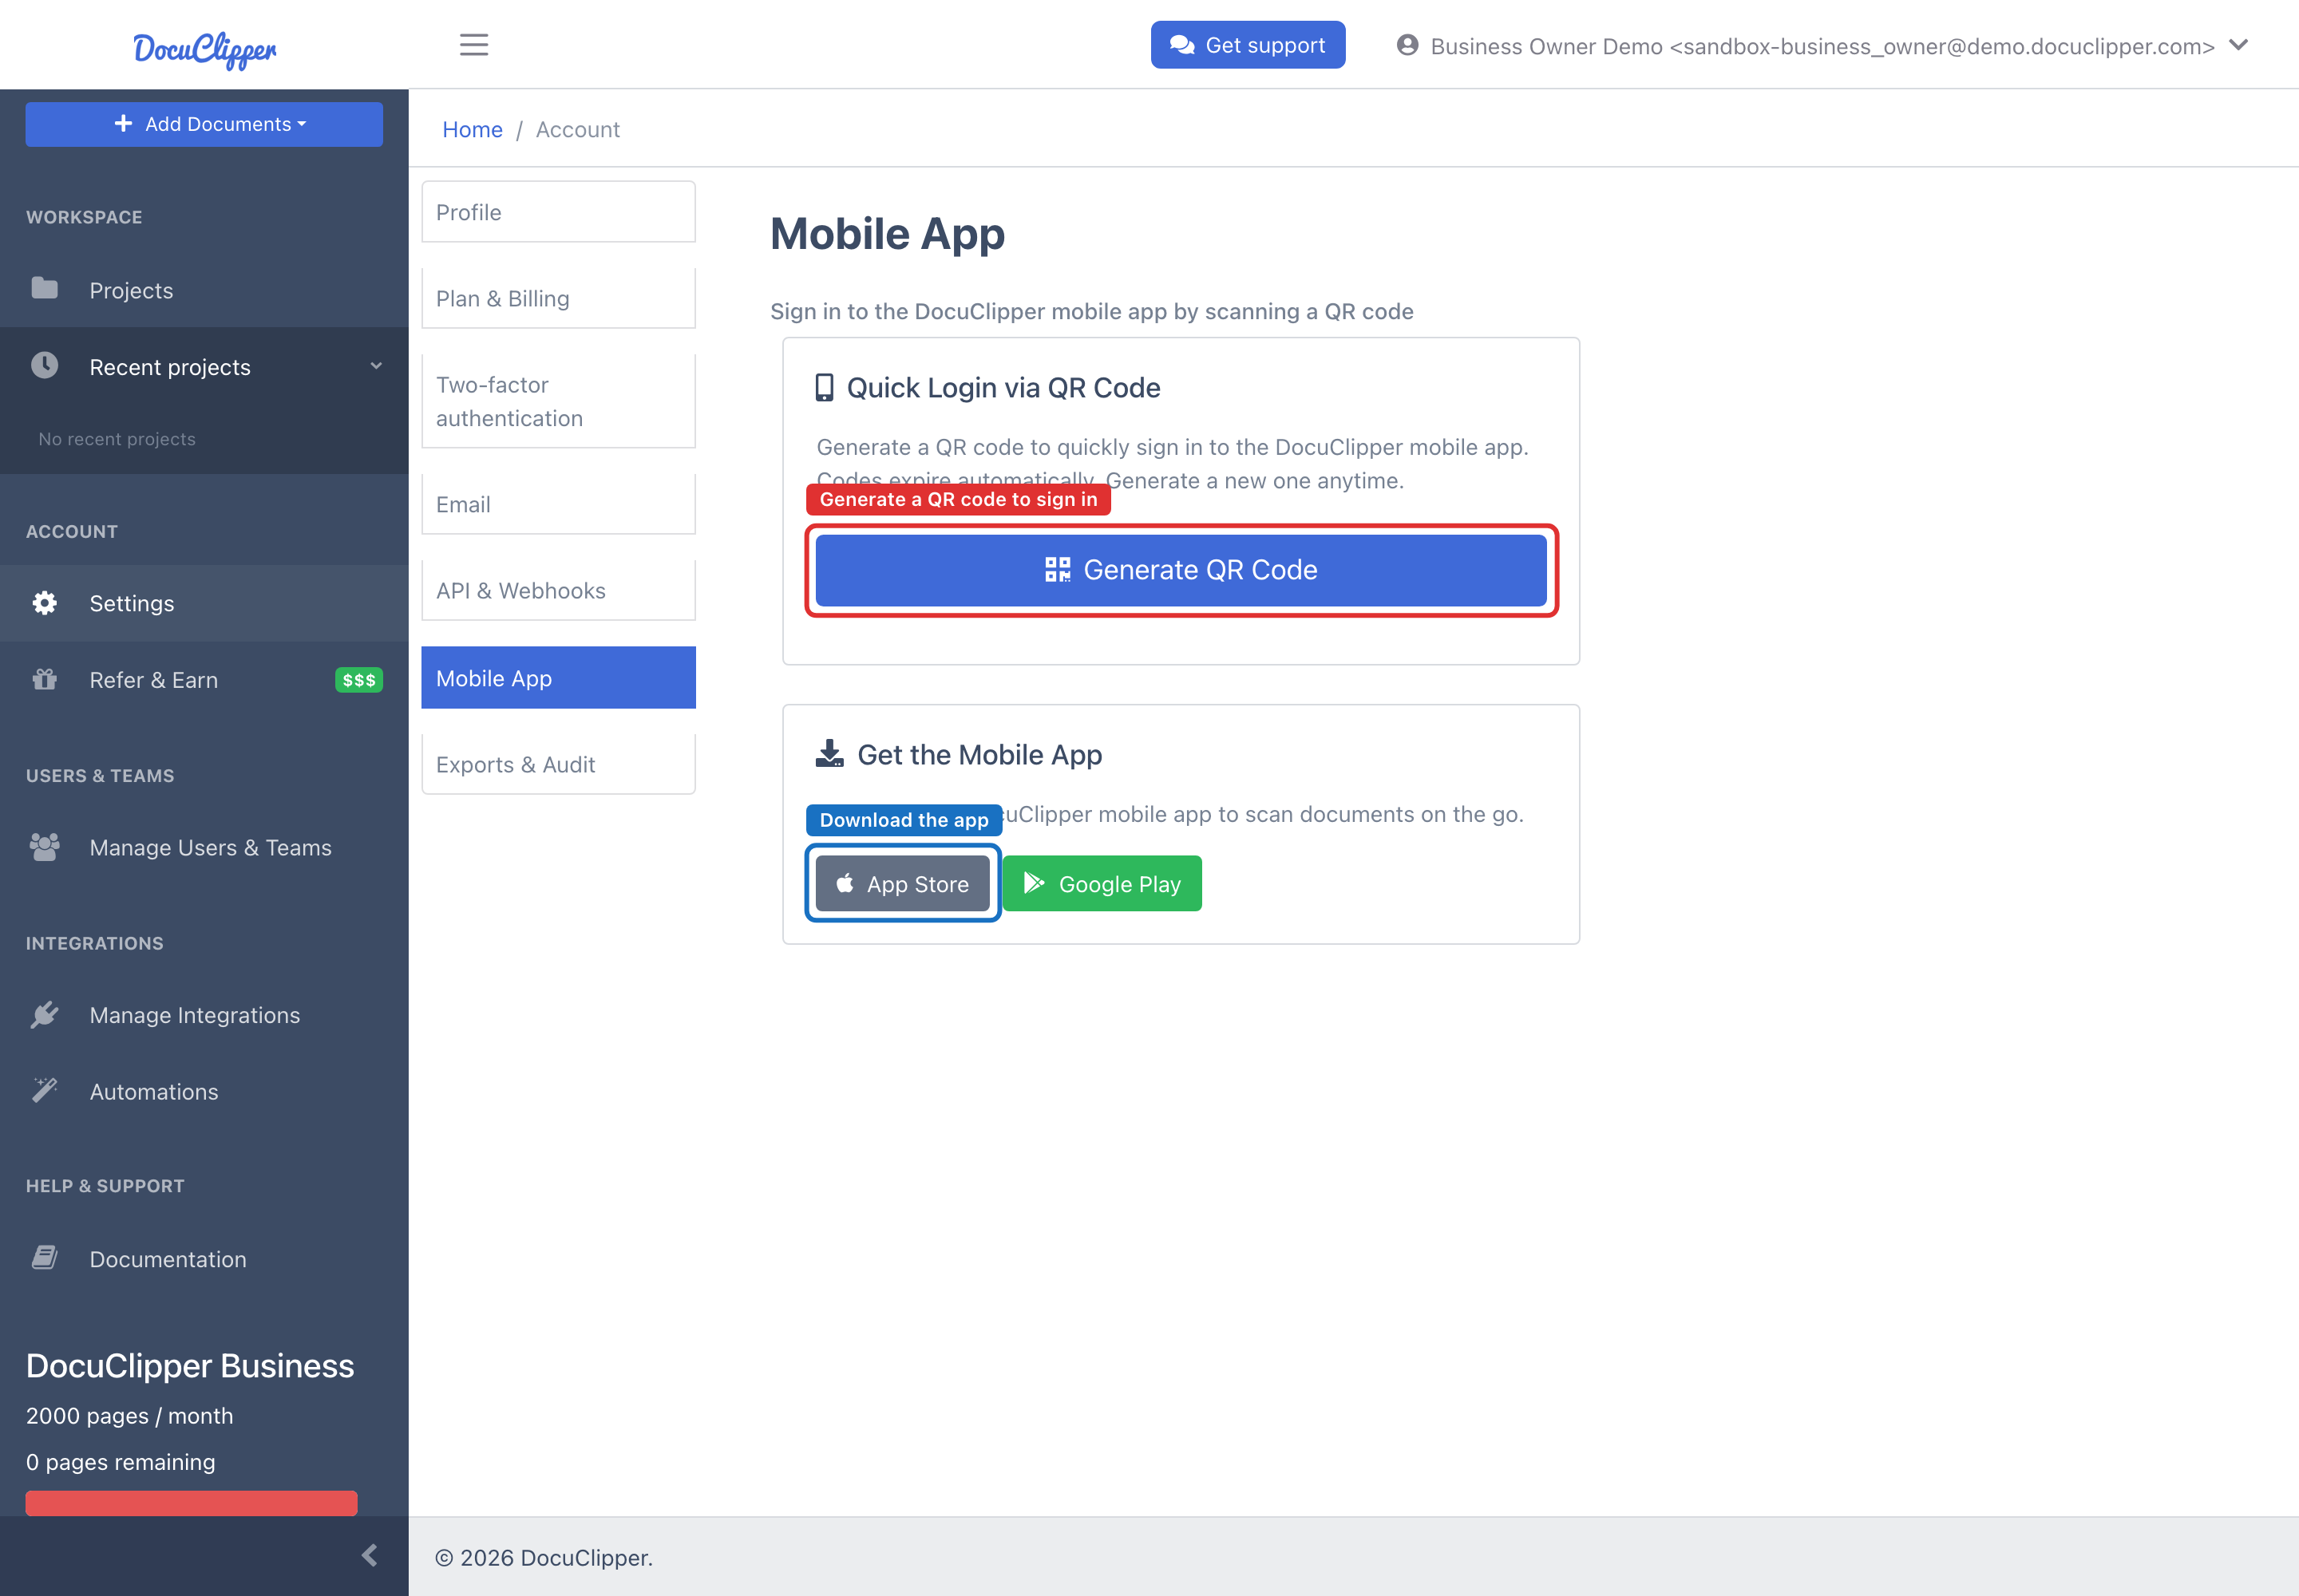The image size is (2299, 1596).
Task: Open the account dropdown chevron
Action: click(2239, 45)
